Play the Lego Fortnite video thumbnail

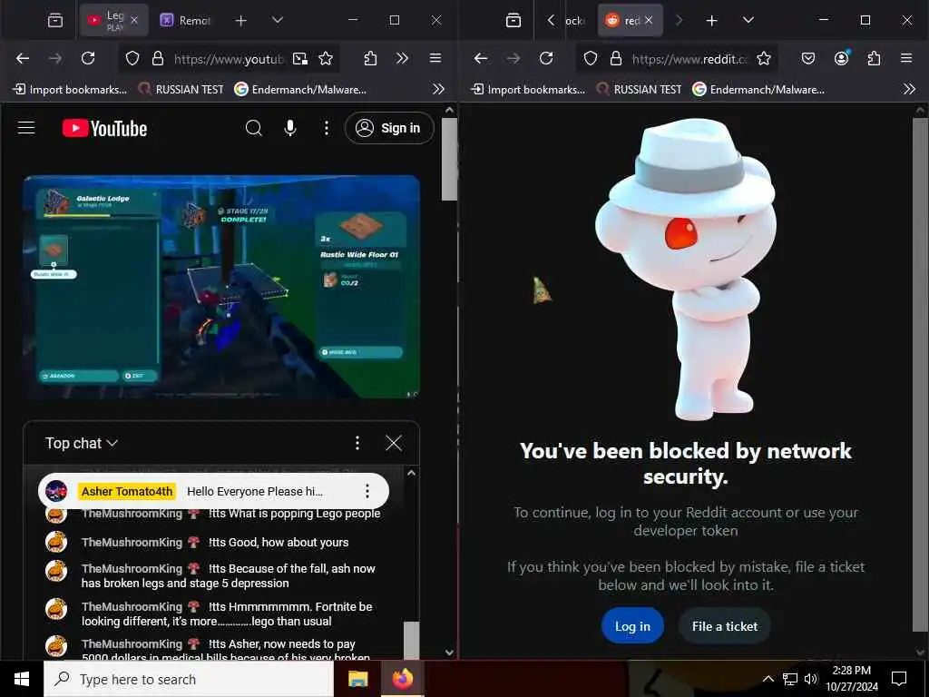(221, 287)
